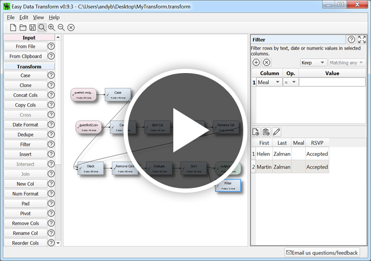
Task: Click the Remove Cols transform button
Action: 25,223
